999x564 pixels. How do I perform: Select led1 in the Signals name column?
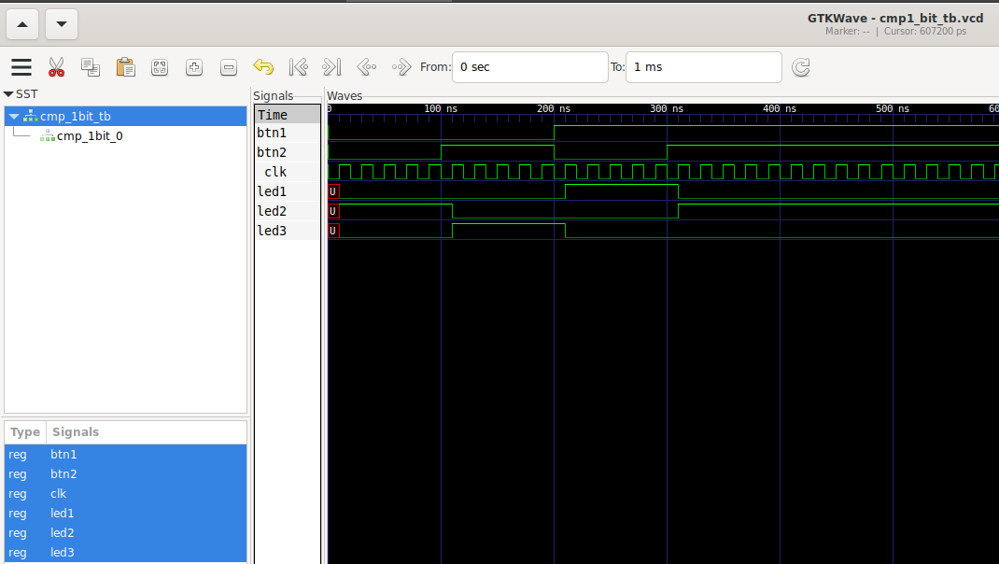point(272,191)
